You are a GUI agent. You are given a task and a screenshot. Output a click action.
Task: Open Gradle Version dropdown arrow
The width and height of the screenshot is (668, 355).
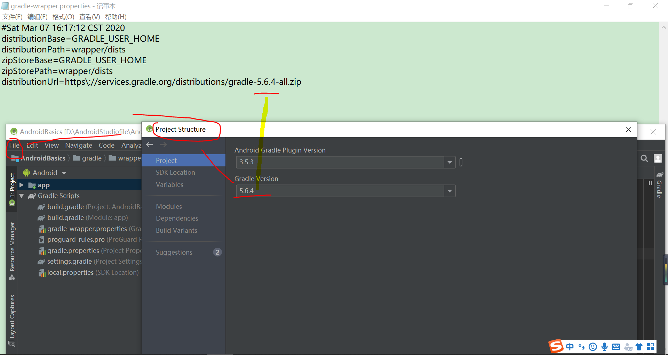[450, 191]
